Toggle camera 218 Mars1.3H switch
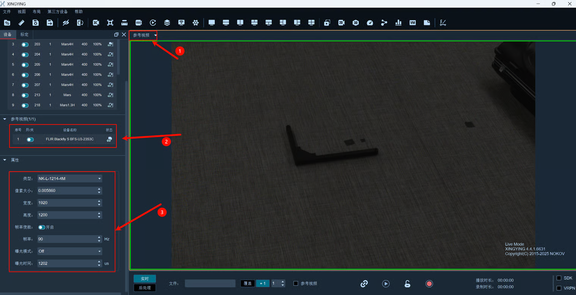Screen dimensions: 576x295 click(x=25, y=106)
